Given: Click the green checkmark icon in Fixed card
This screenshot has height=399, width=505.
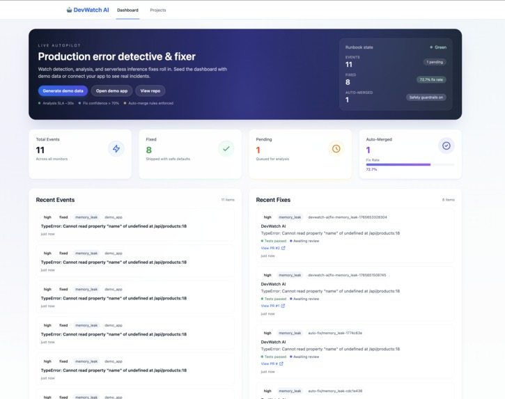Looking at the screenshot, I should point(226,148).
